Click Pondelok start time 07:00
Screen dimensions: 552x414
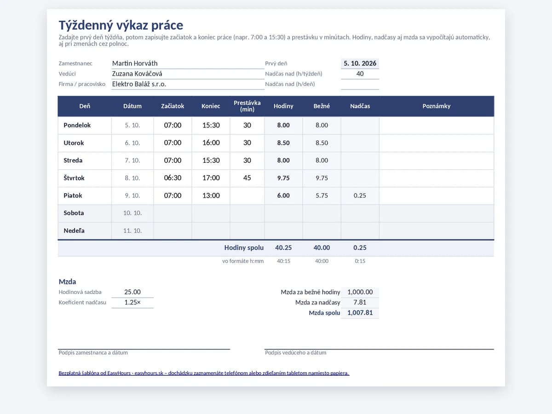pyautogui.click(x=172, y=126)
